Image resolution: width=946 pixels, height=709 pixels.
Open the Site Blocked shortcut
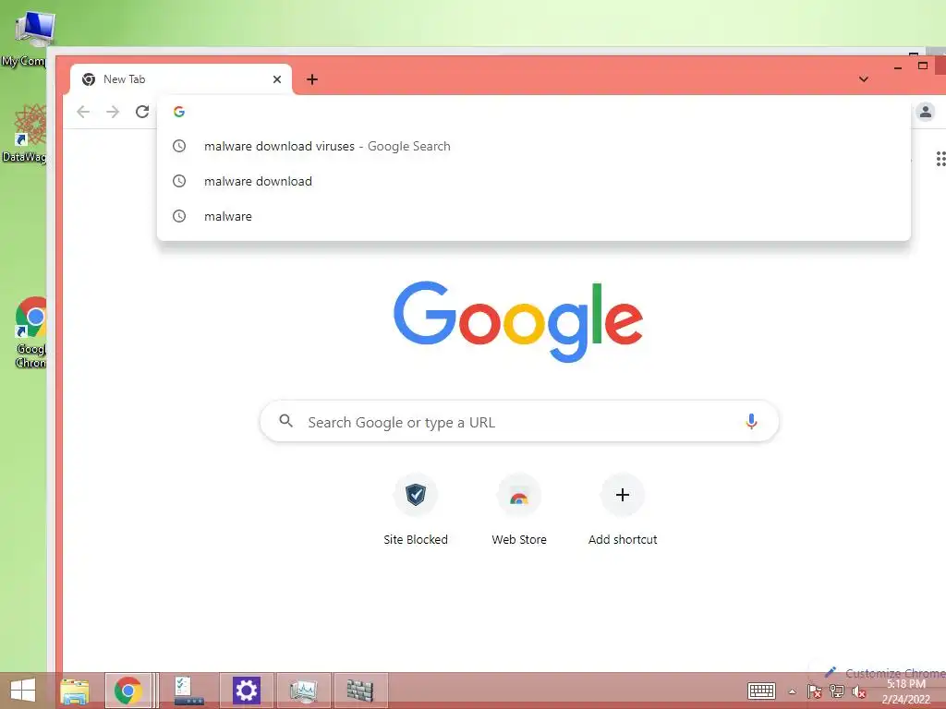point(416,511)
